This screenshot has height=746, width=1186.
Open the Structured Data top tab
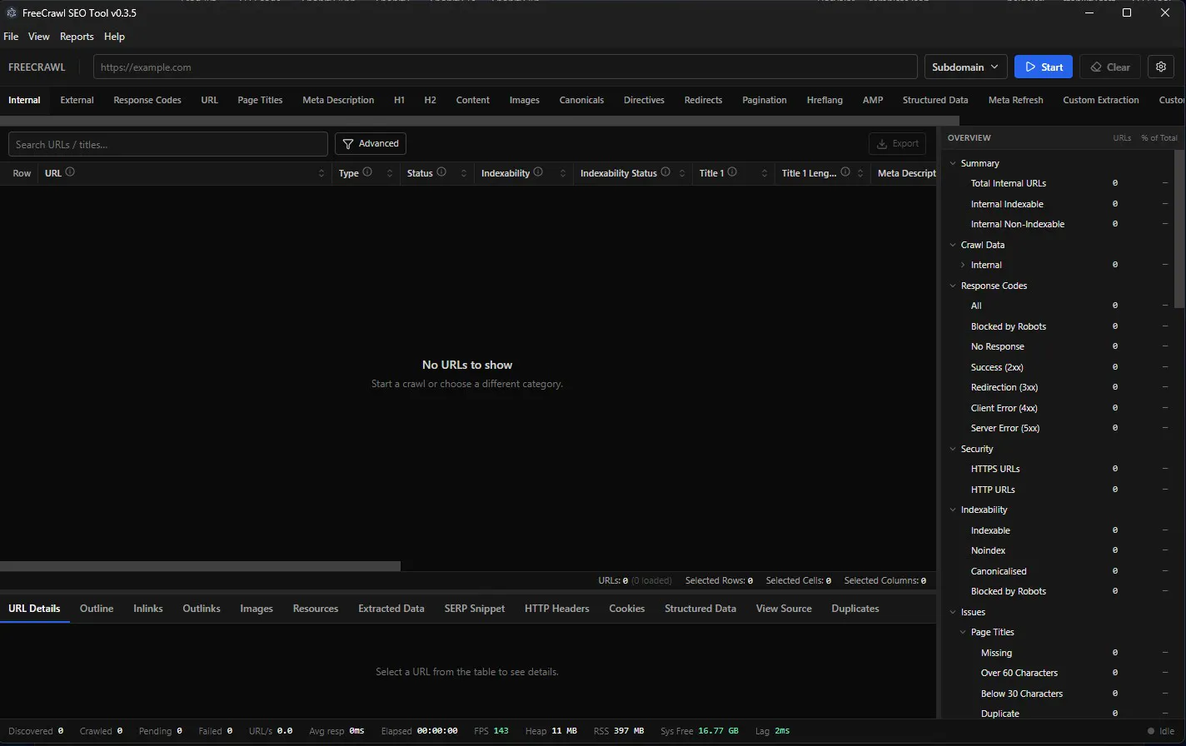click(x=935, y=100)
